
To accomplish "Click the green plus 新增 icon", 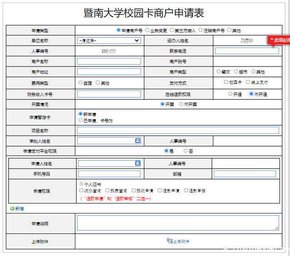I will click(12, 209).
